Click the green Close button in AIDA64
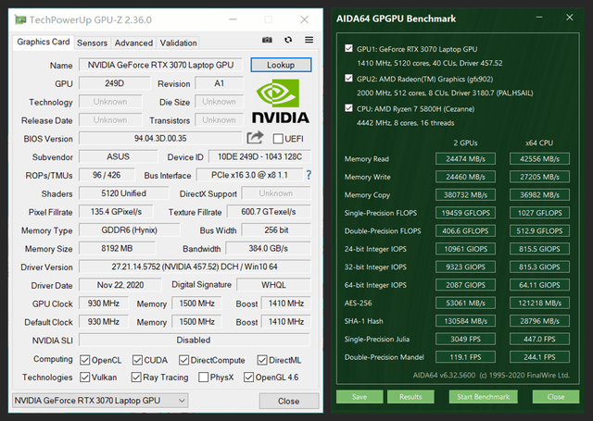Screen dimensions: 593x421 coord(556,397)
